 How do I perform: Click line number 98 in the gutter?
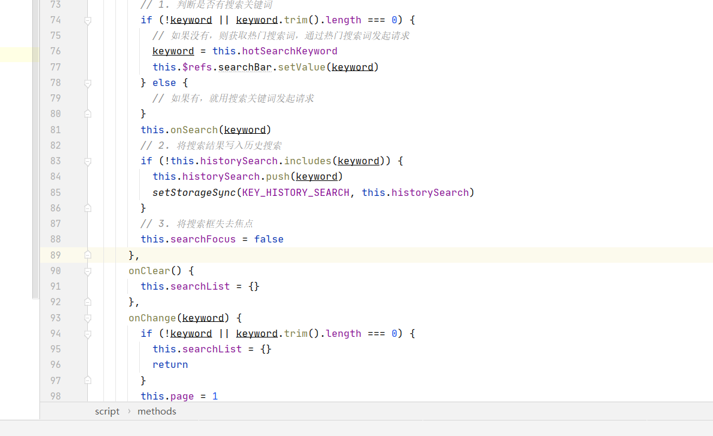pos(56,396)
